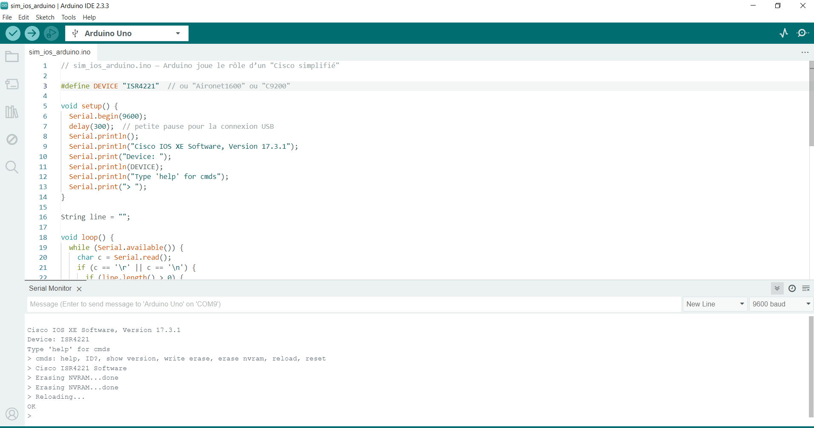The height and width of the screenshot is (428, 814).
Task: Open the Boards Manager sidebar icon
Action: click(12, 84)
